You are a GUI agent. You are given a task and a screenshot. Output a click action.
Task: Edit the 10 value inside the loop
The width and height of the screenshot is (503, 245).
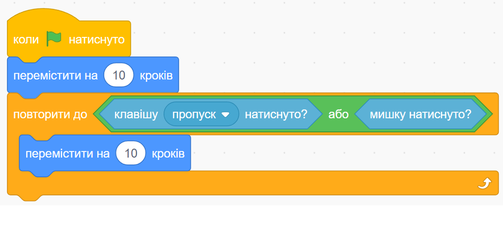[131, 154]
